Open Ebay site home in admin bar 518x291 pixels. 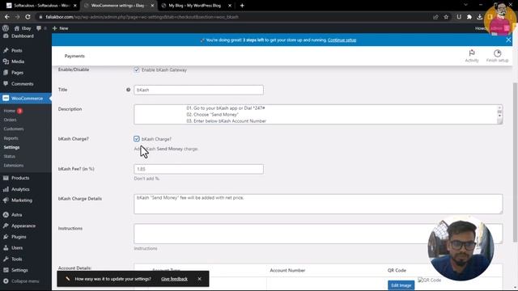click(x=23, y=28)
